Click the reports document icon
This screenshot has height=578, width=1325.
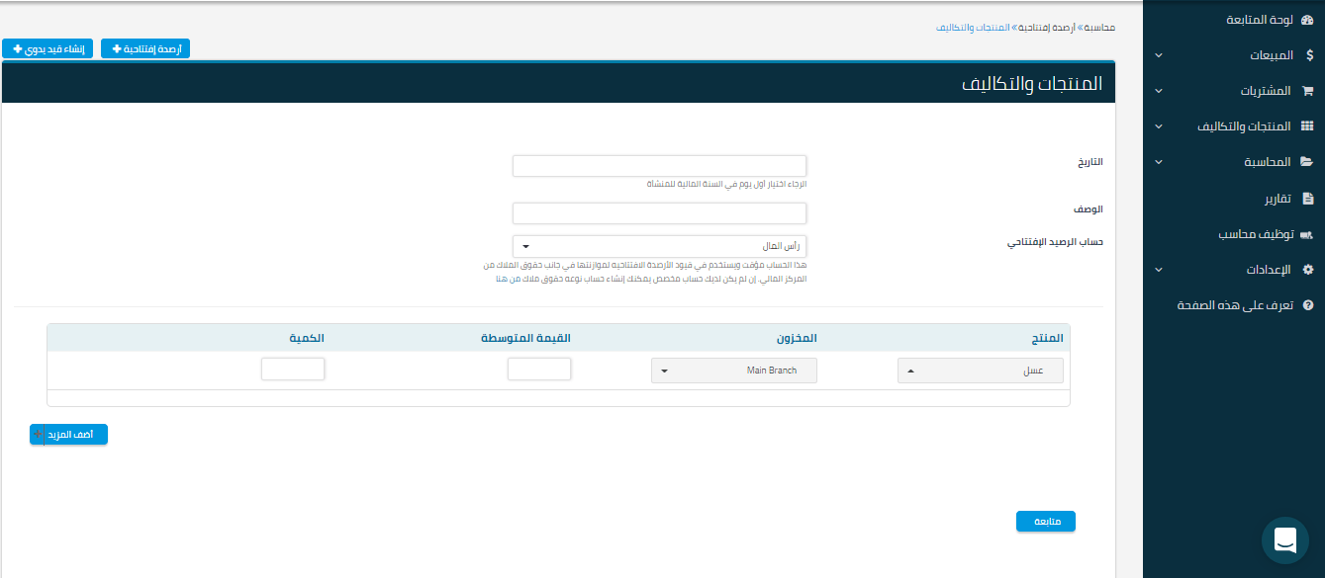click(1308, 199)
